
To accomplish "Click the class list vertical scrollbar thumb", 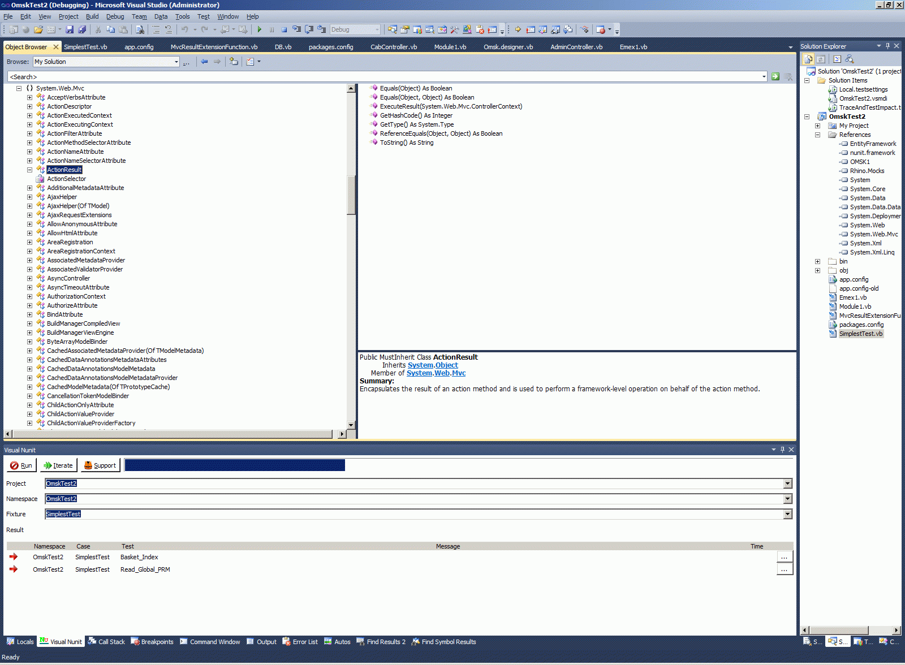I will coord(351,195).
